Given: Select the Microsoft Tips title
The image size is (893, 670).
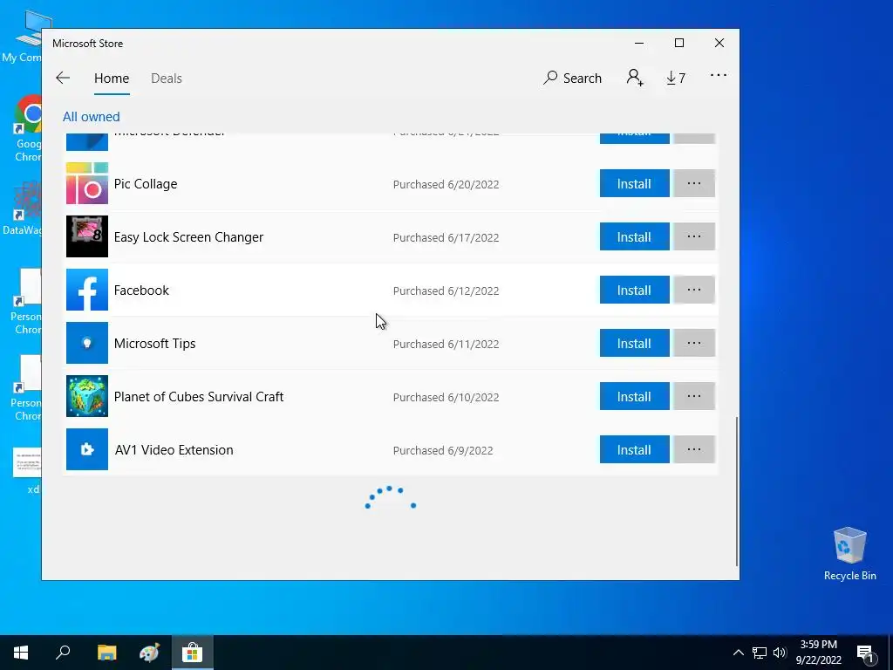Looking at the screenshot, I should (154, 344).
